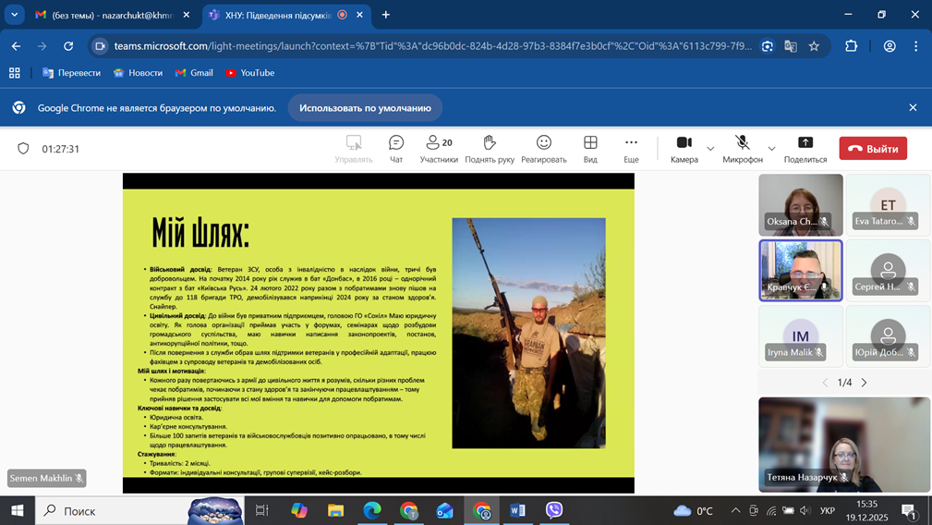Viewport: 932px width, 525px height.
Task: Click the red Leave (Выйти) button
Action: click(x=873, y=149)
